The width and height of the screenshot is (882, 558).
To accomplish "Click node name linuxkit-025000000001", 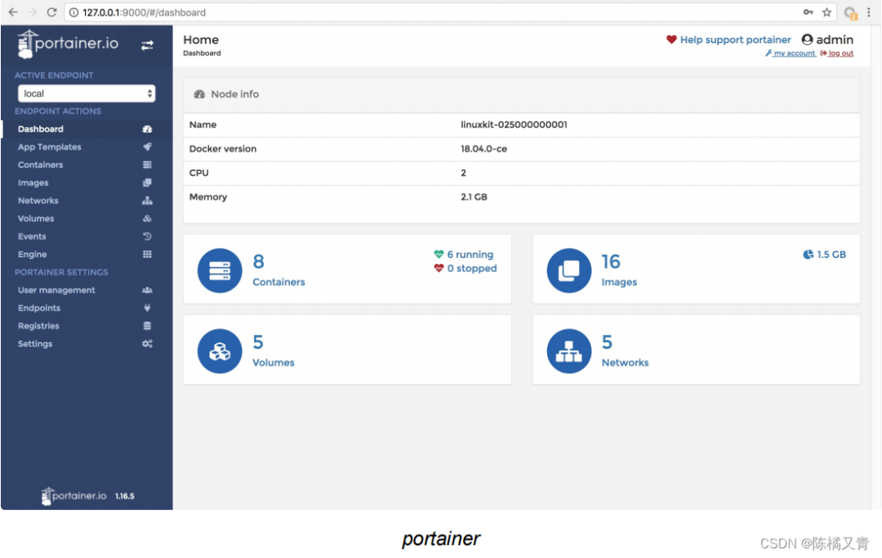I will [514, 125].
